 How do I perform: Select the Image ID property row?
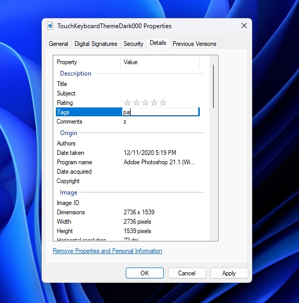[128, 203]
